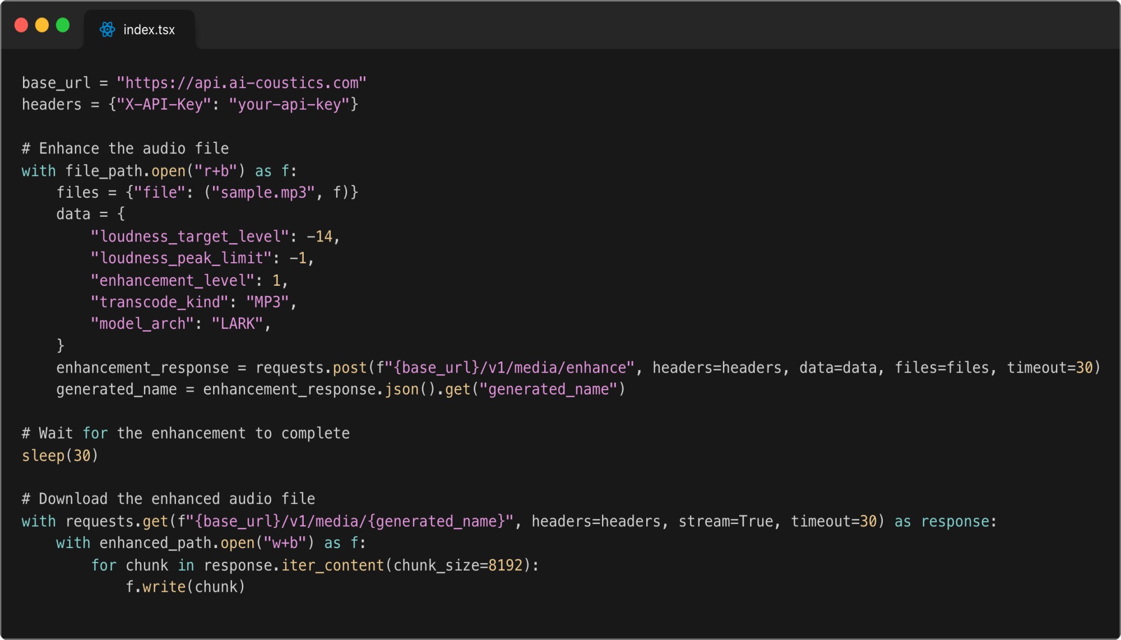Viewport: 1121px width, 640px height.
Task: Click the sleep(30) statement
Action: (59, 455)
